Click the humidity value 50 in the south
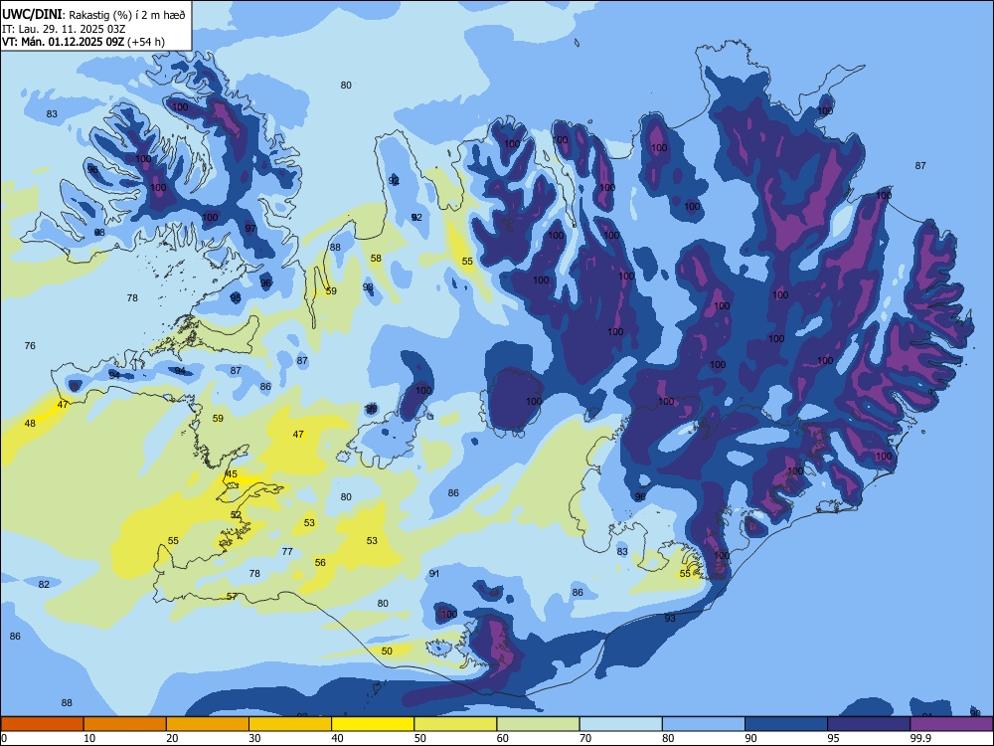Viewport: 994px width, 746px height. pyautogui.click(x=387, y=651)
